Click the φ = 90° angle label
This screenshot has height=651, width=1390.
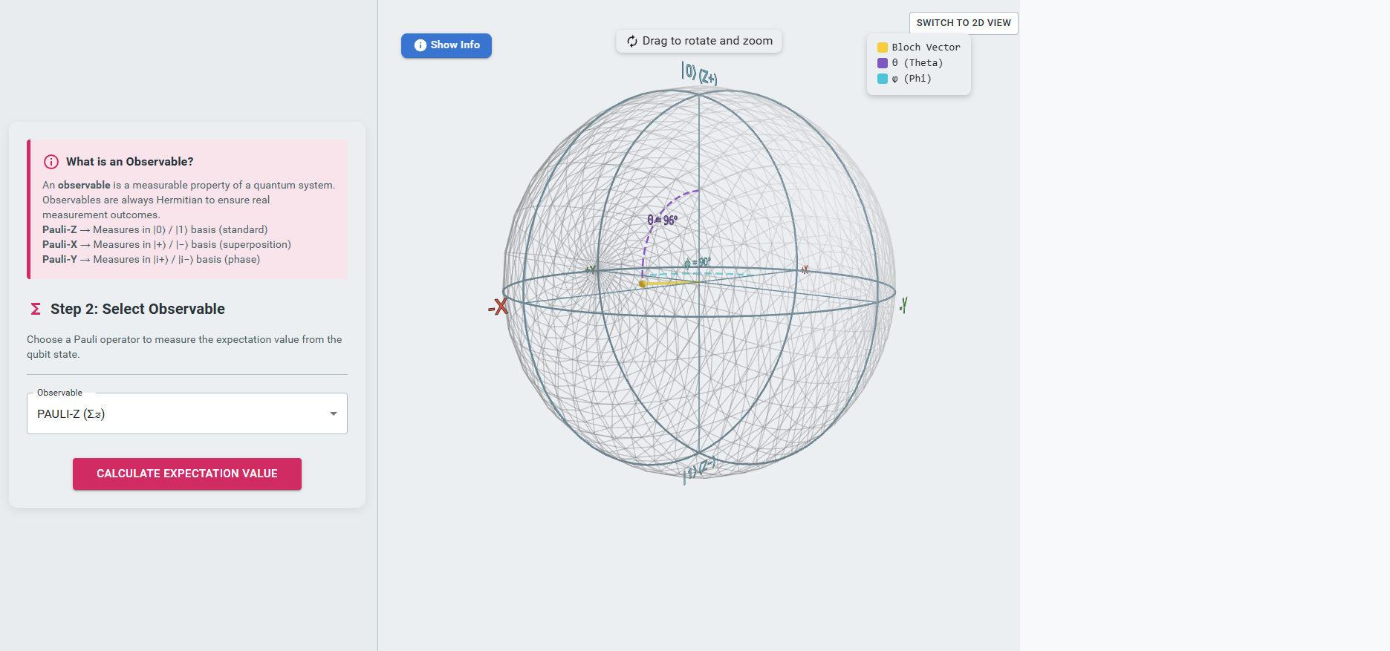point(698,263)
